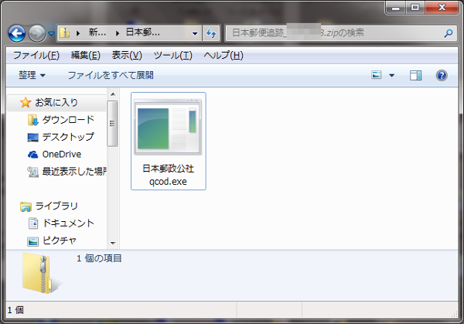Screen dimensions: 464x324
Task: Toggle the preview pane
Action: 415,75
